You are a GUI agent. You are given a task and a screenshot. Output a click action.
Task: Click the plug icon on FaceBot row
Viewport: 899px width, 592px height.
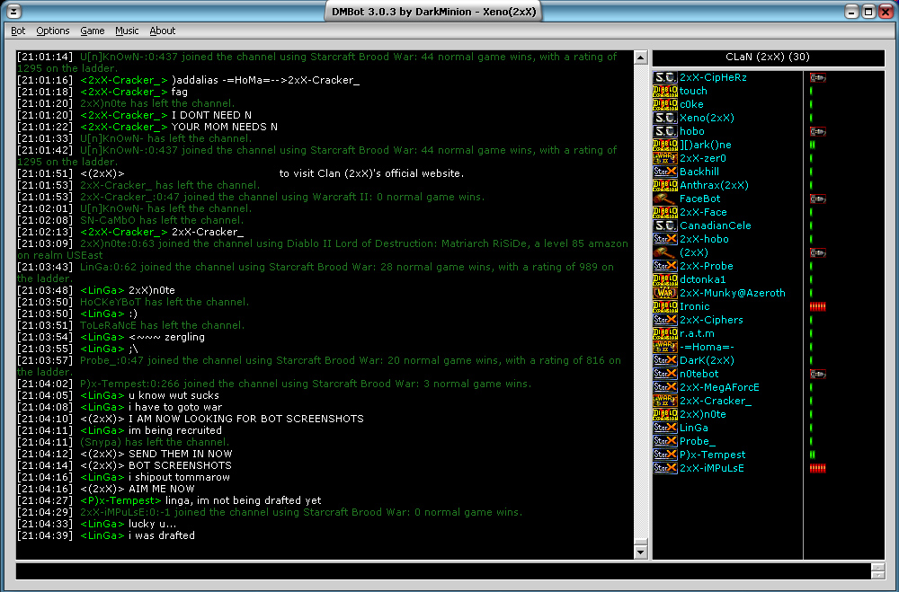pyautogui.click(x=817, y=199)
